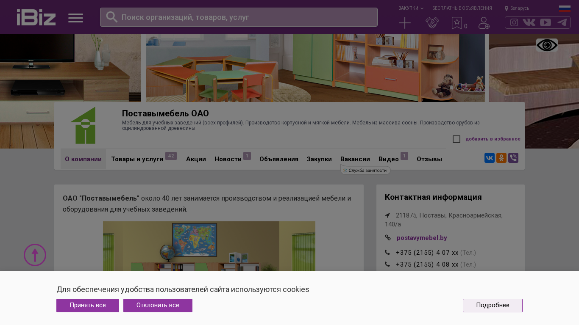Expand the Закупки dropdown in header
Viewport: 579px width, 325px height.
(411, 8)
